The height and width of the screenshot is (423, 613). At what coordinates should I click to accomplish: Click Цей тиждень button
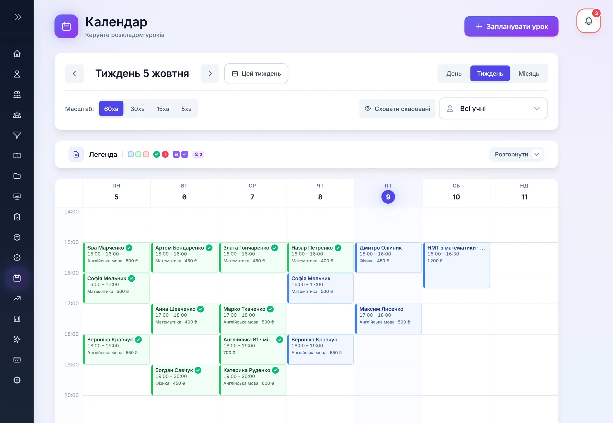click(x=256, y=73)
